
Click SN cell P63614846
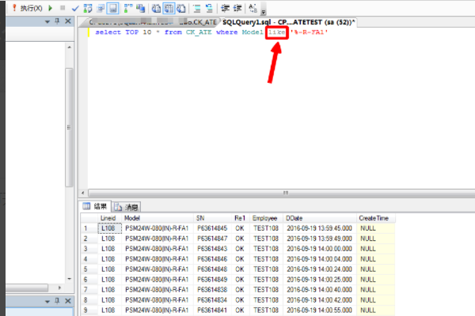[x=213, y=259]
